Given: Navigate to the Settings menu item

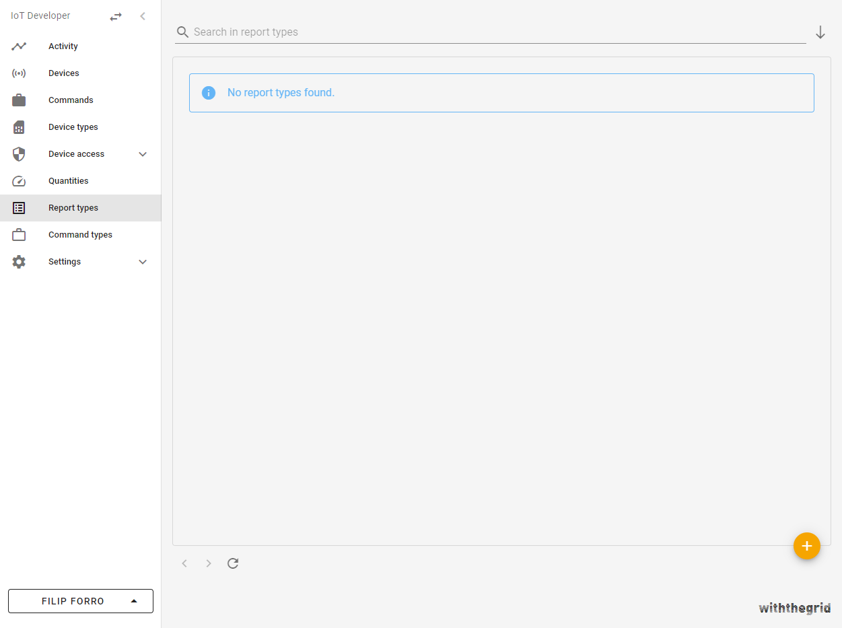Looking at the screenshot, I should pyautogui.click(x=64, y=261).
